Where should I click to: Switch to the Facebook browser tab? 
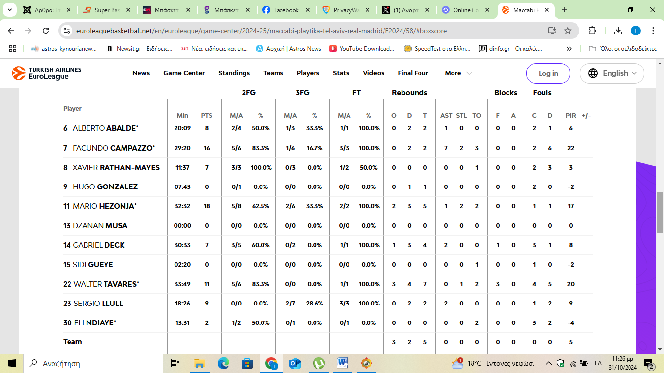(286, 10)
